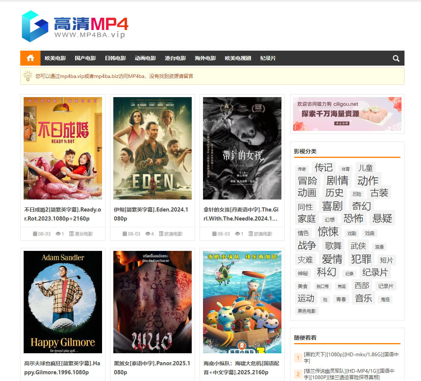Select the 科幻 category tag
Image resolution: width=421 pixels, height=381 pixels.
[326, 272]
